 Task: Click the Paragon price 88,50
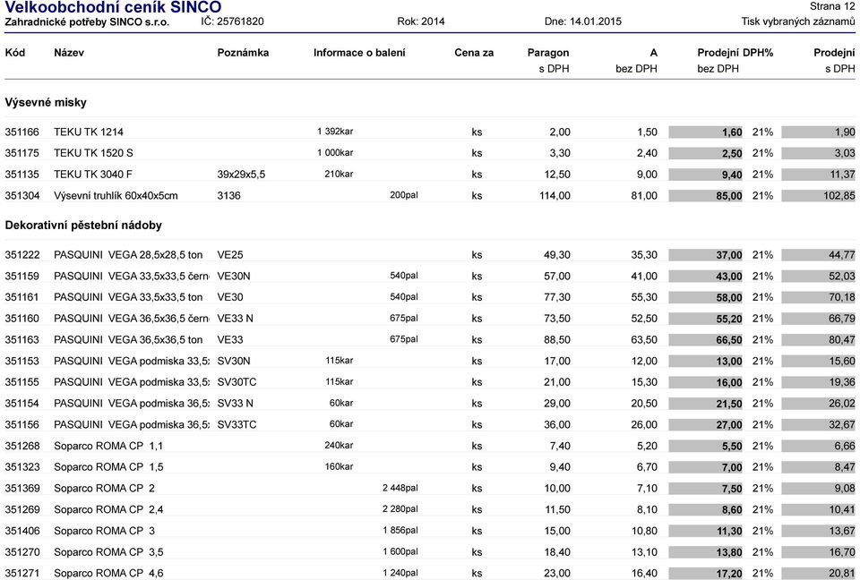[x=557, y=340]
